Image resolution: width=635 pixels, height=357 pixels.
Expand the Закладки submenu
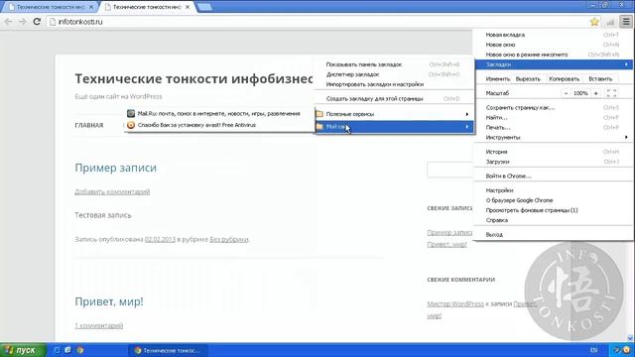554,64
